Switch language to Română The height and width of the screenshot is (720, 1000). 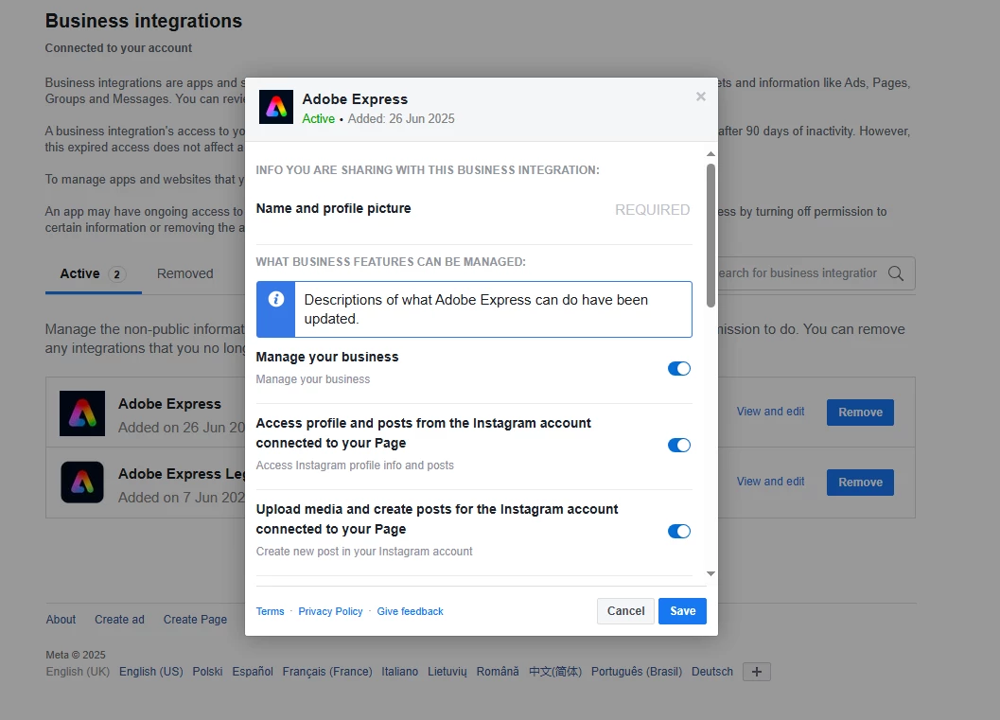498,672
